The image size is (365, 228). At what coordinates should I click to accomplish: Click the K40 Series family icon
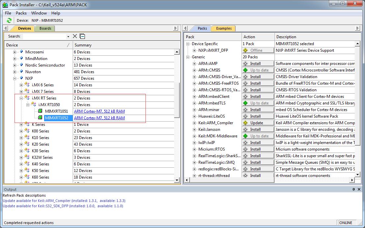click(27, 164)
